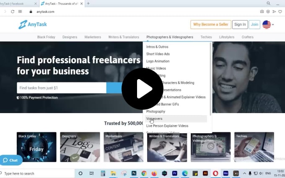Click Why Become a Seller button
This screenshot has width=285, height=178.
pos(211,25)
